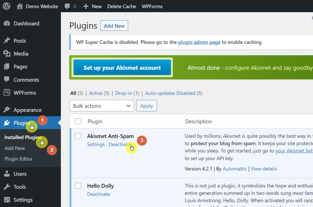Viewport: 313px width, 207px height.
Task: Open Demo Website in admin bar
Action: (x=42, y=6)
